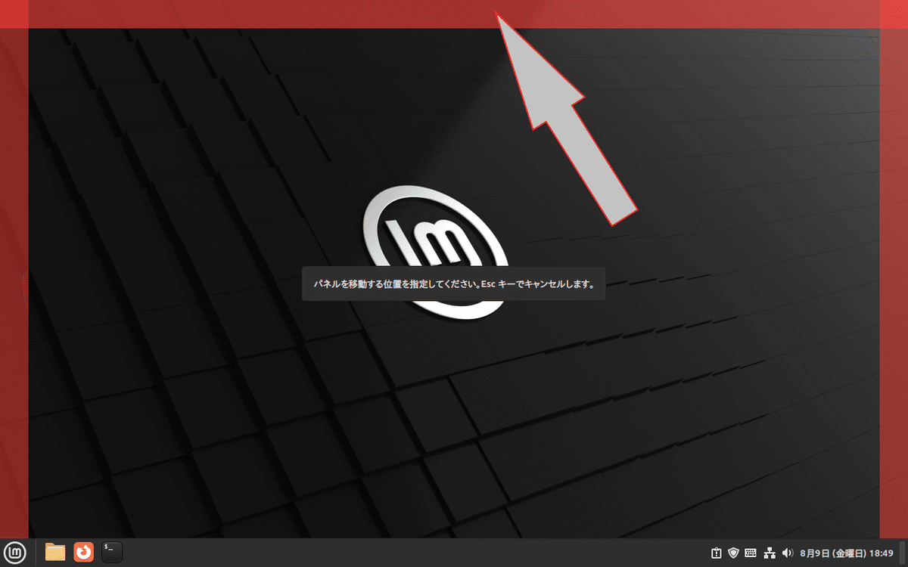Choose the red top edge zone for panel

[454, 14]
